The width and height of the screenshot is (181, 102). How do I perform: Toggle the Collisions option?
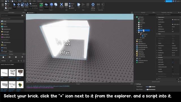33,4
